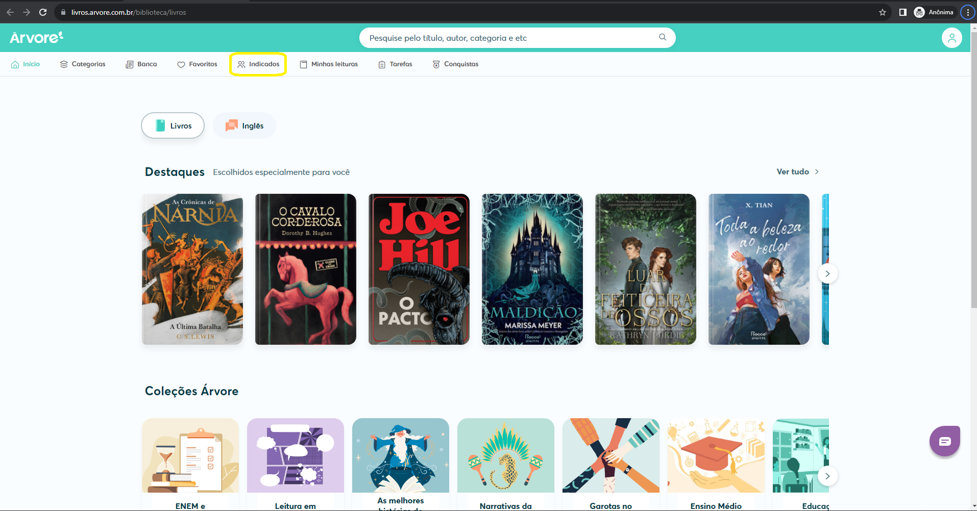Open Favoritos page

pos(197,64)
